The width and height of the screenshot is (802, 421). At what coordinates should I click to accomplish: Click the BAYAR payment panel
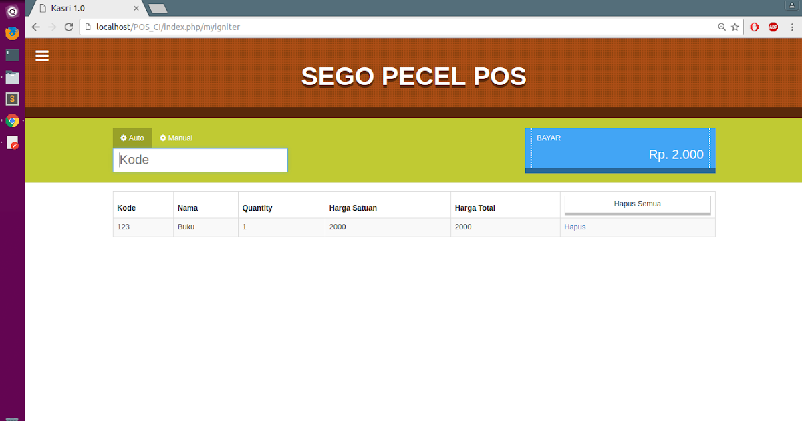tap(620, 150)
